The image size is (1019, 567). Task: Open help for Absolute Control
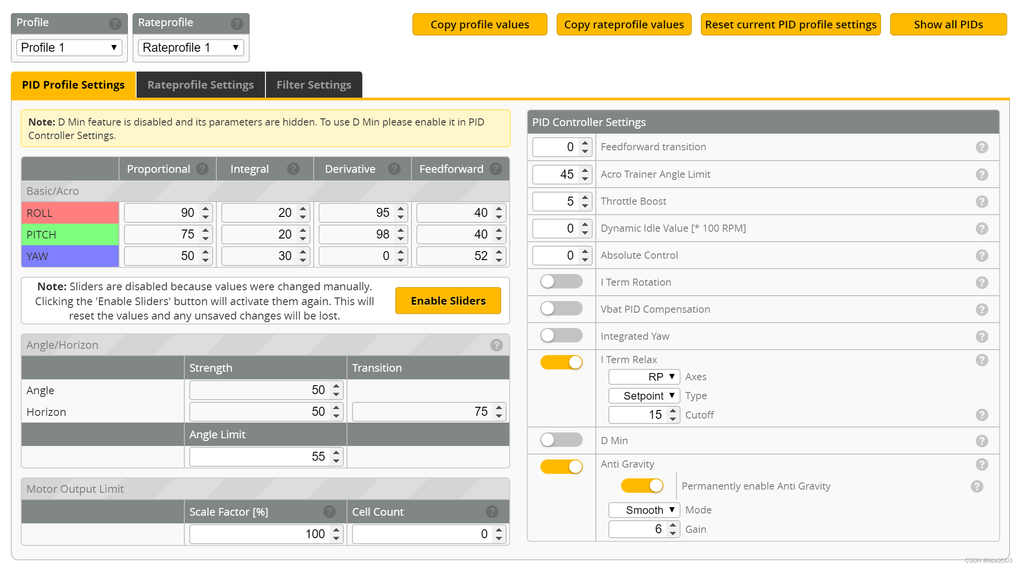point(982,255)
